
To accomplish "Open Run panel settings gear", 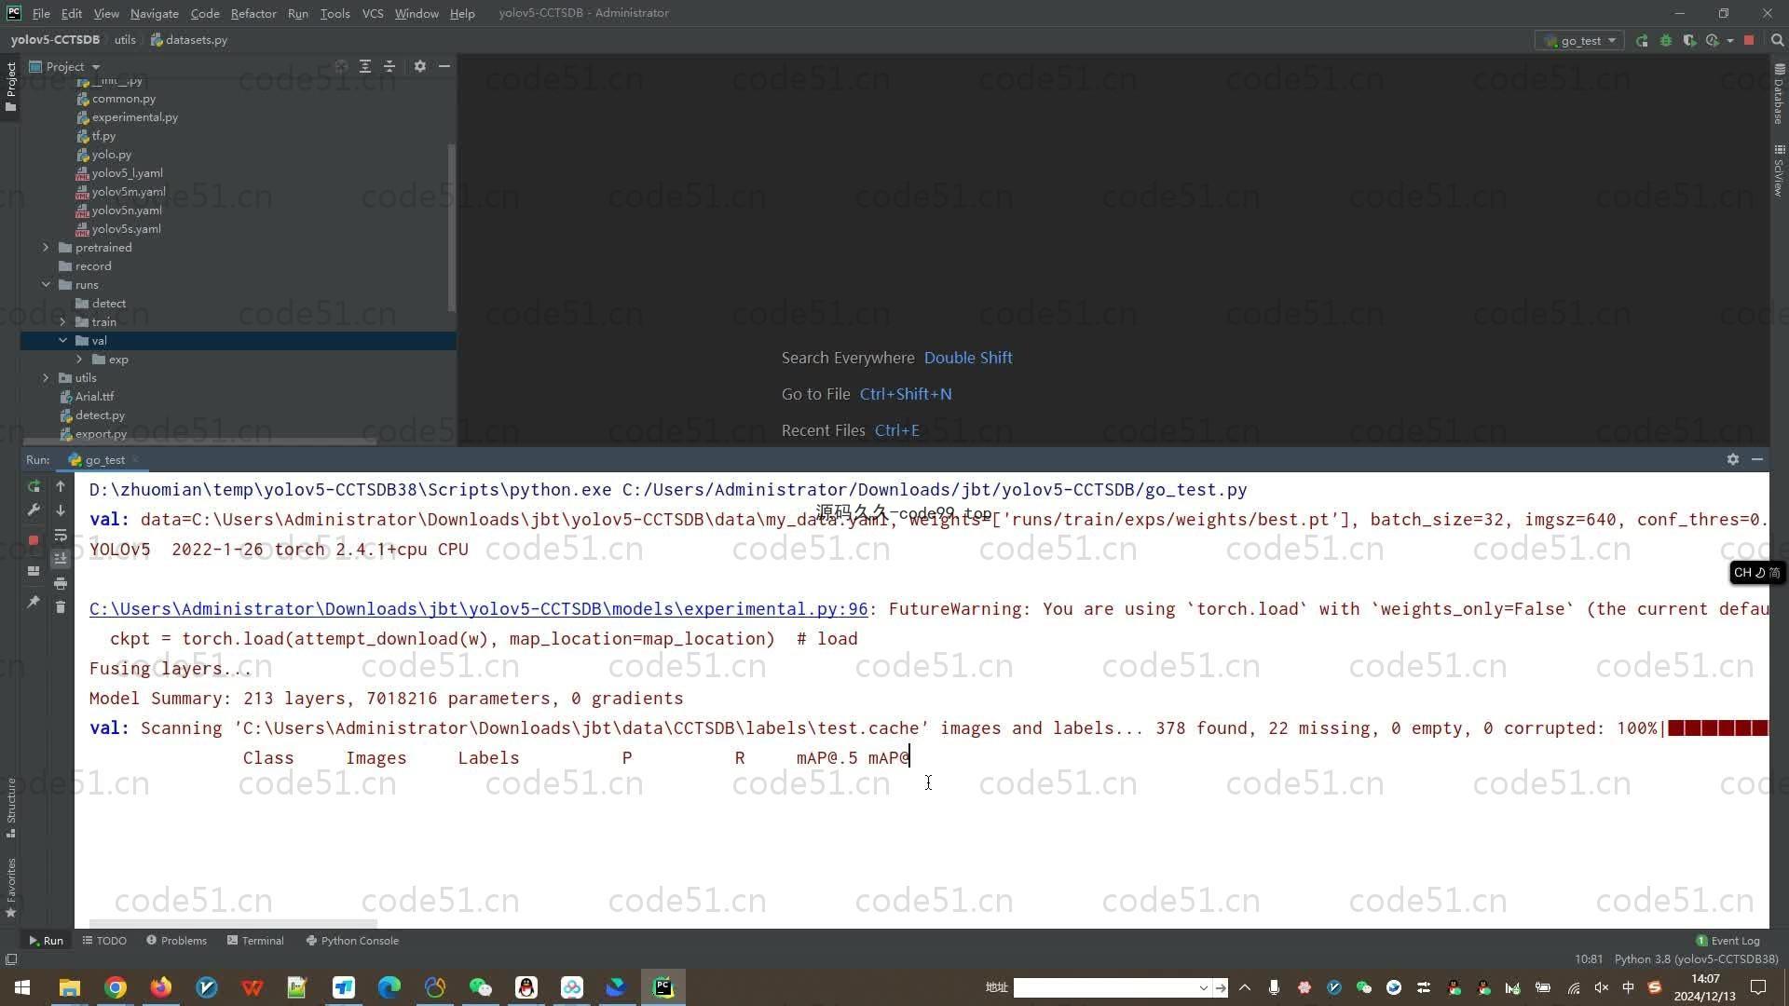I will point(1733,459).
